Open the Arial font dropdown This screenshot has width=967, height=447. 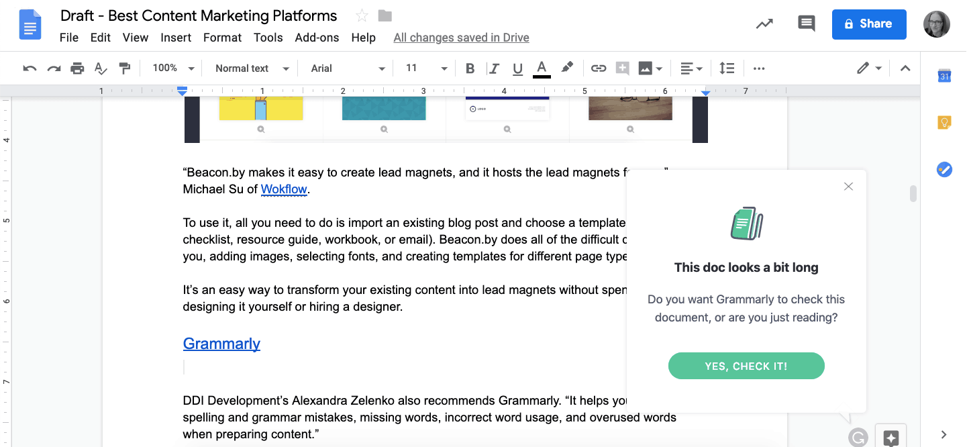(x=348, y=68)
